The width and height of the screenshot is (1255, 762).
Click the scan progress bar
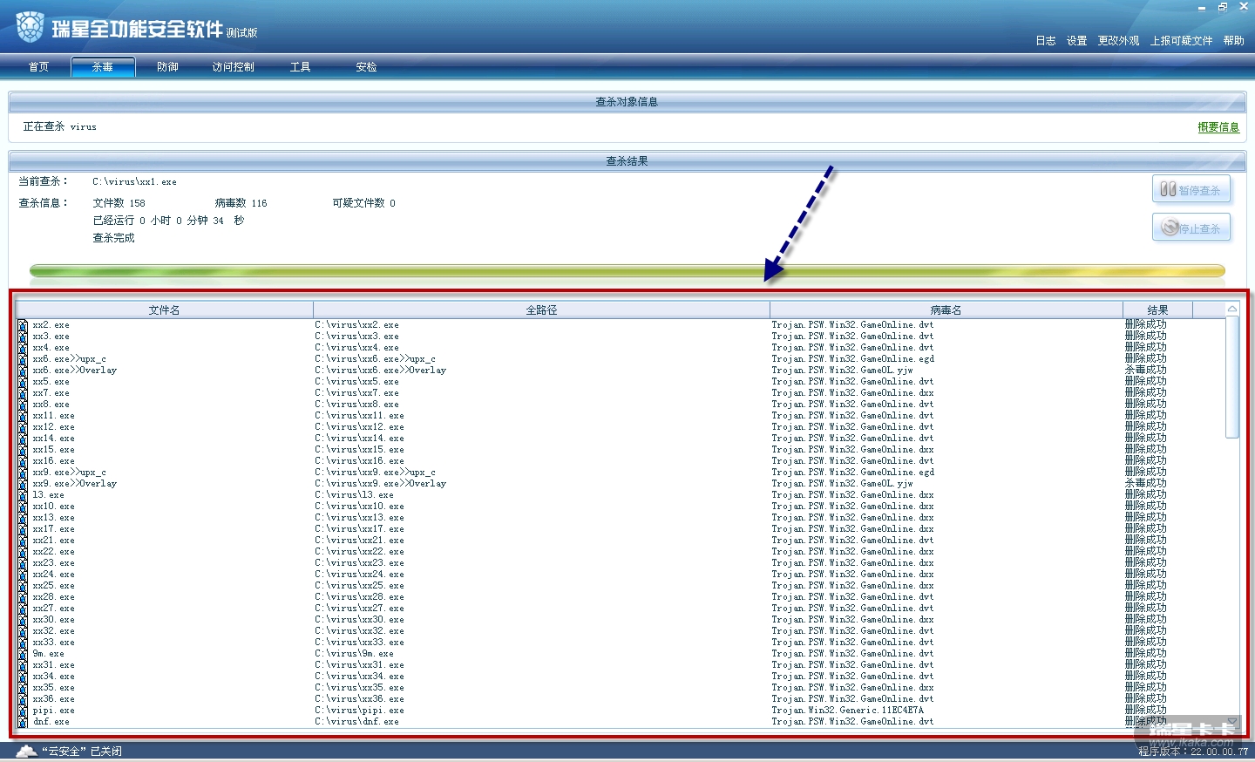(627, 271)
